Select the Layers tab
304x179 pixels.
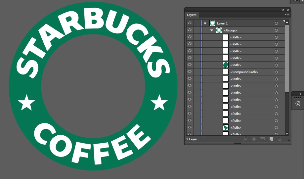(x=192, y=15)
